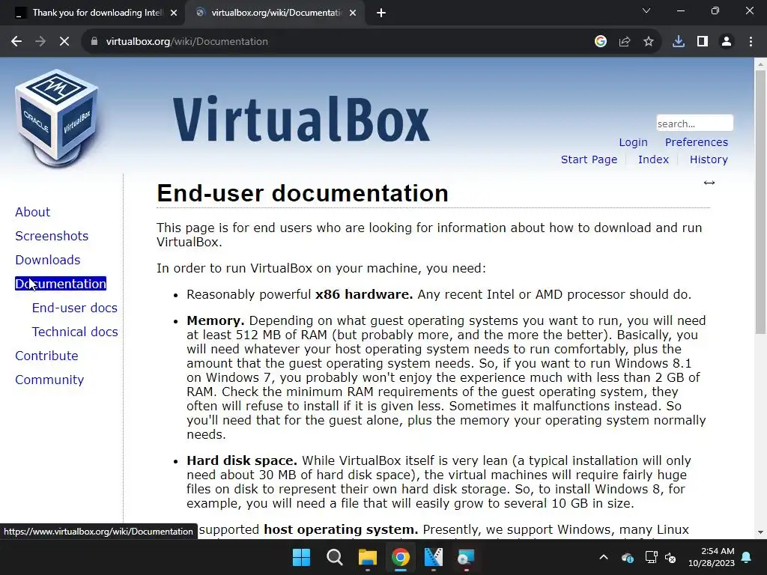767x575 pixels.
Task: Open Chrome profile avatar
Action: [x=727, y=42]
